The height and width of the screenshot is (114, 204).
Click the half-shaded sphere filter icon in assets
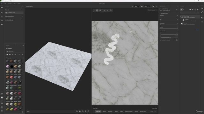[12, 54]
